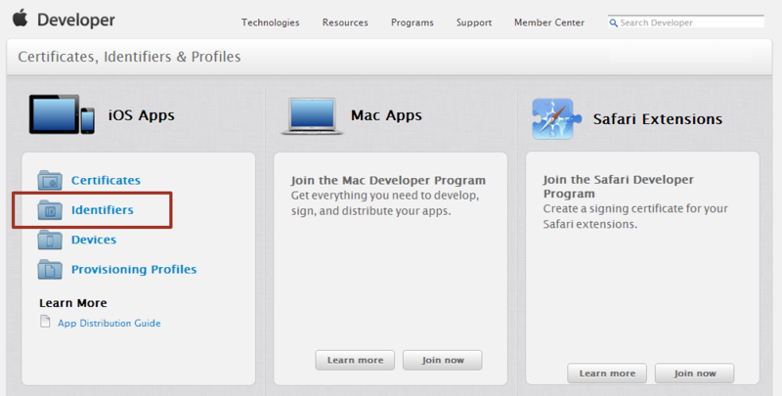Focus the Search Developer field
782x396 pixels.
pos(686,22)
